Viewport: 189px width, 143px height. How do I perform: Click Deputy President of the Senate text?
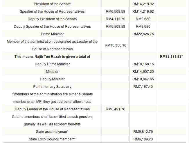tap(52, 19)
